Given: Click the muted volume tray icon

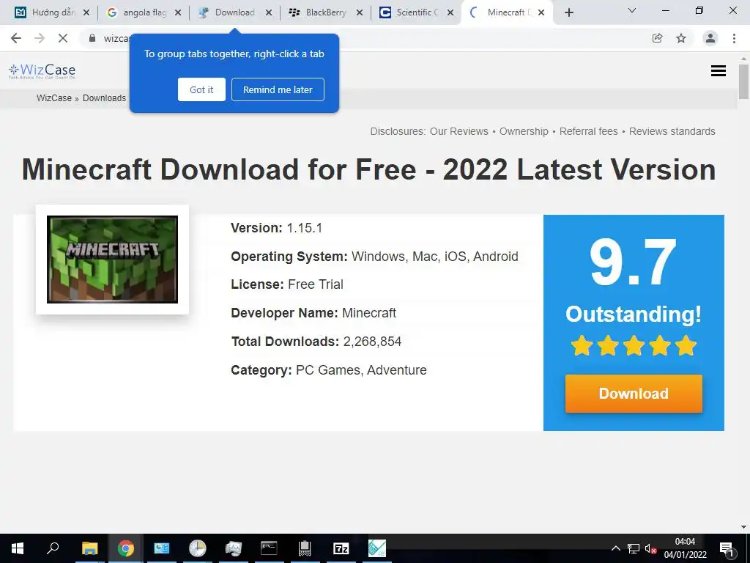Looking at the screenshot, I should (650, 548).
